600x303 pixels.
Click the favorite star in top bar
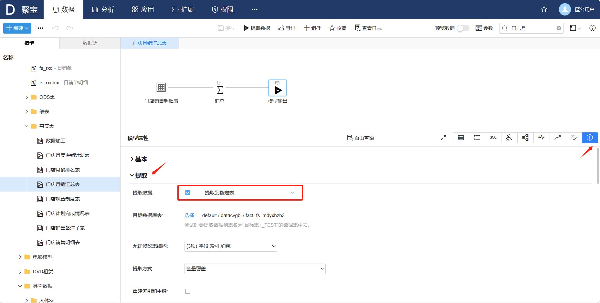[x=544, y=9]
